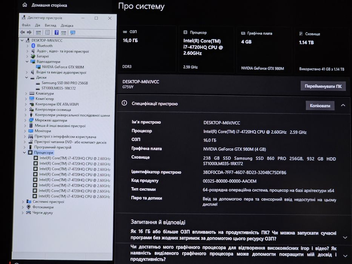Expand the Системні пристрої category
This screenshot has width=352, height=264.
pyautogui.click(x=23, y=202)
